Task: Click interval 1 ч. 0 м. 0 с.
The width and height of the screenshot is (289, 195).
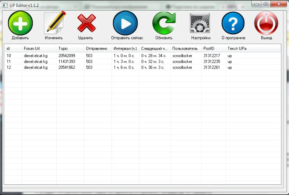Action: 124,56
